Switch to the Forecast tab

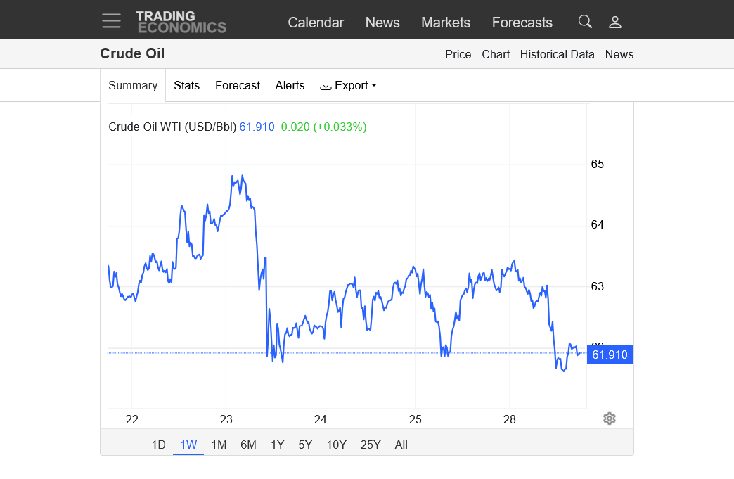pyautogui.click(x=238, y=85)
